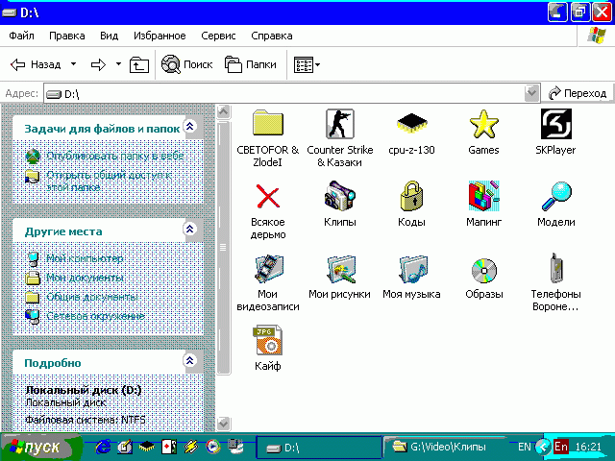
Task: Toggle the Поиск search pane button
Action: point(186,64)
